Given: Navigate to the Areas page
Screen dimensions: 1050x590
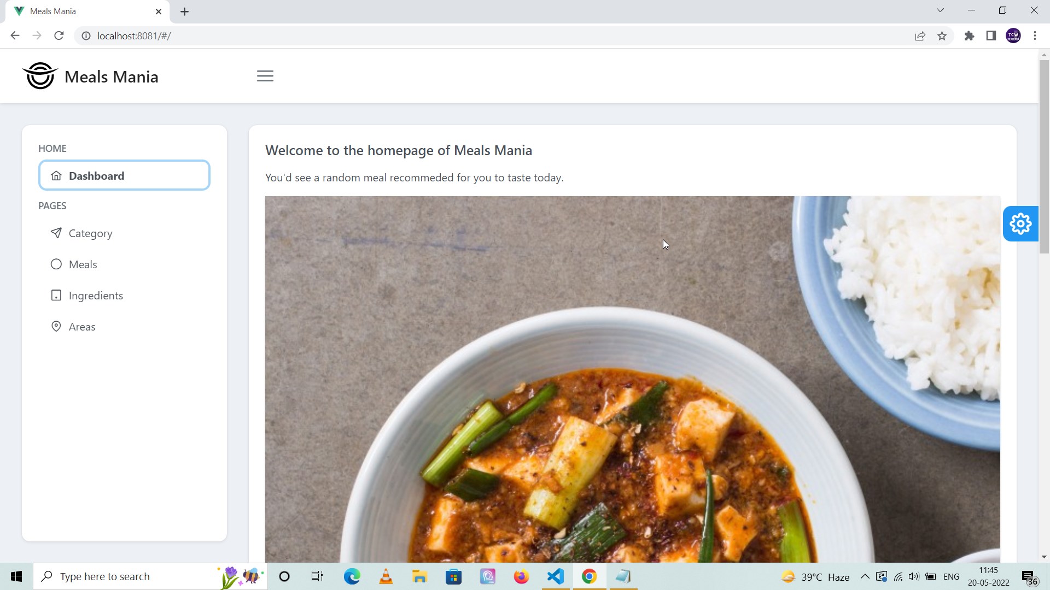Looking at the screenshot, I should click(x=82, y=327).
